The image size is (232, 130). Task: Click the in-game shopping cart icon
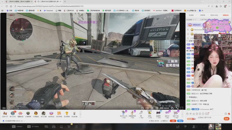coord(69,127)
